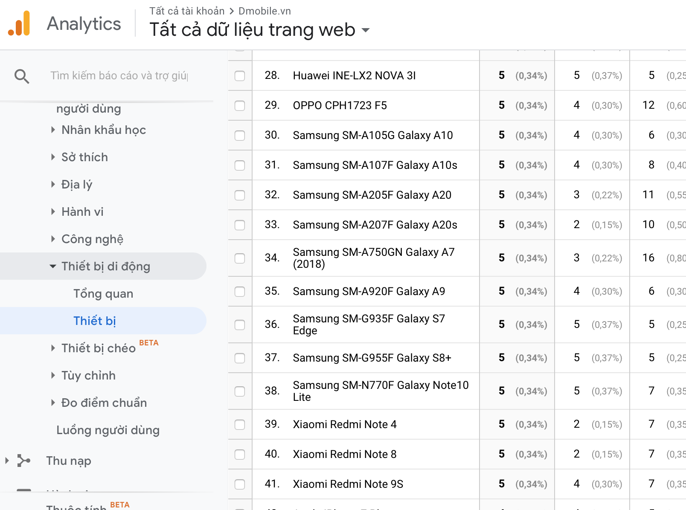
Task: Collapse the Thiết bị di động section
Action: click(53, 266)
